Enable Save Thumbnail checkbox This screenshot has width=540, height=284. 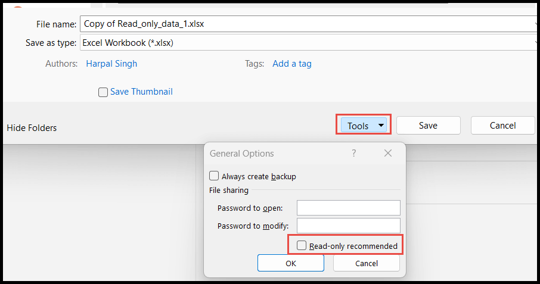click(x=103, y=92)
